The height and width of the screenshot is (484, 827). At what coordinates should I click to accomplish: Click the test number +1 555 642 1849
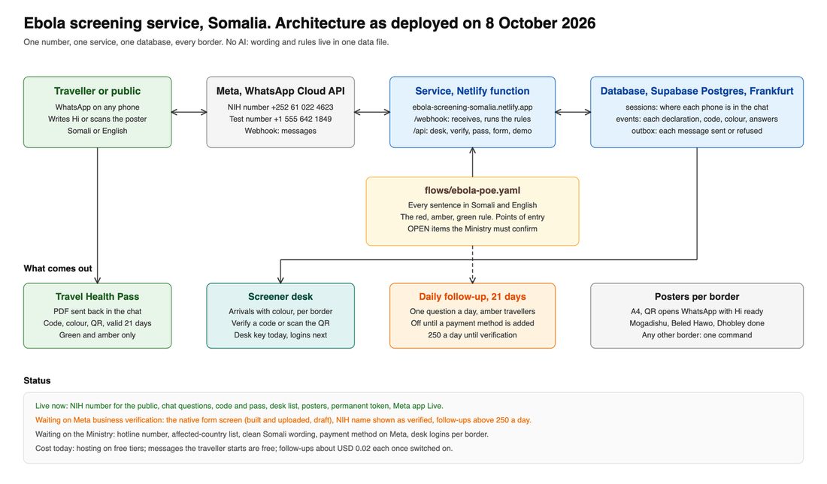click(280, 119)
